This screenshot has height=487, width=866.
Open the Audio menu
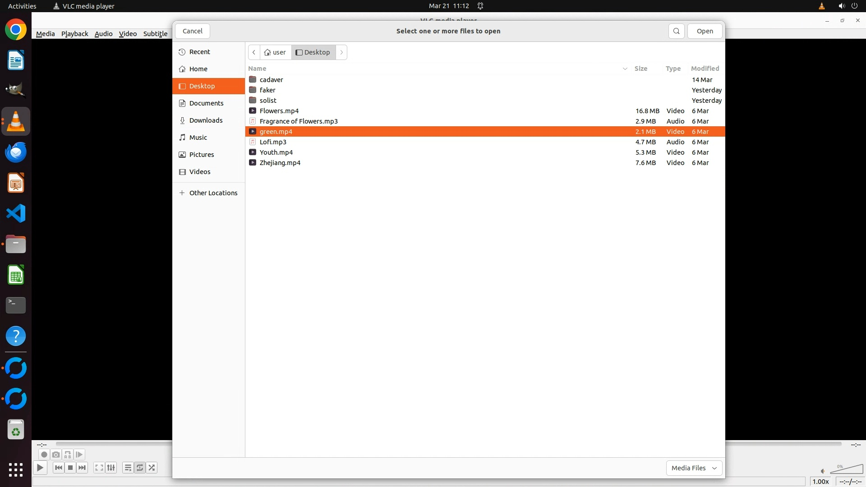103,34
